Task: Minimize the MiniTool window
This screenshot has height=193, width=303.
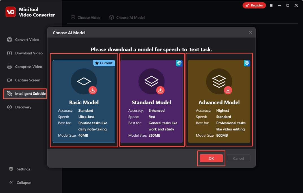Action: coord(280,5)
